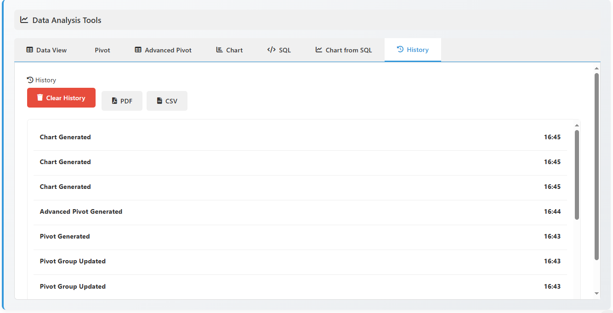Switch to the Data View tab
Image resolution: width=613 pixels, height=313 pixels.
46,50
